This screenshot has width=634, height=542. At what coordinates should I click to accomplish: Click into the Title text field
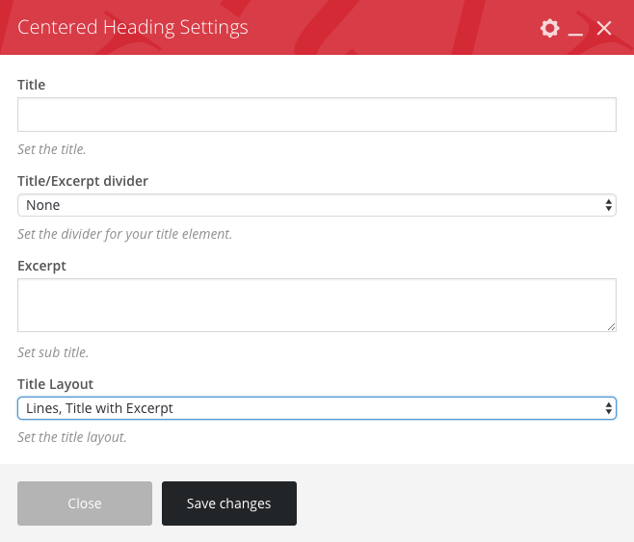tap(316, 114)
